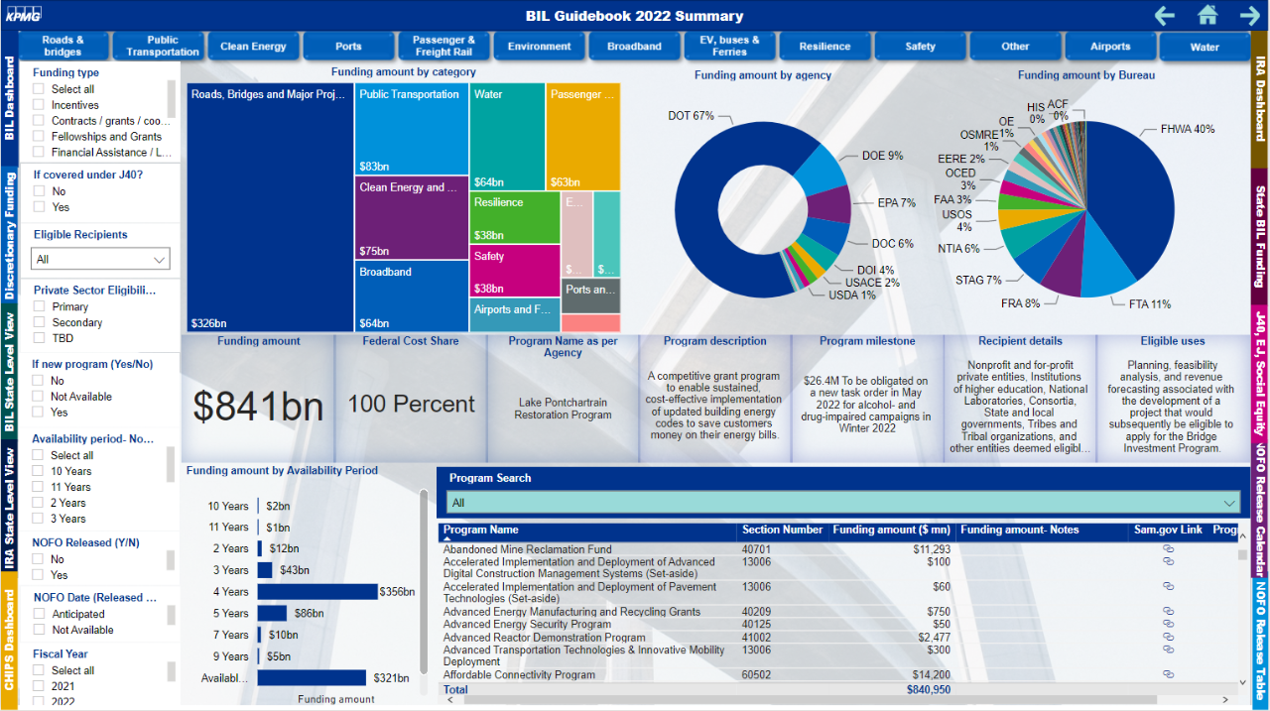Switch to the IRA Dashboard side tab
This screenshot has width=1270, height=711.
pyautogui.click(x=1260, y=99)
